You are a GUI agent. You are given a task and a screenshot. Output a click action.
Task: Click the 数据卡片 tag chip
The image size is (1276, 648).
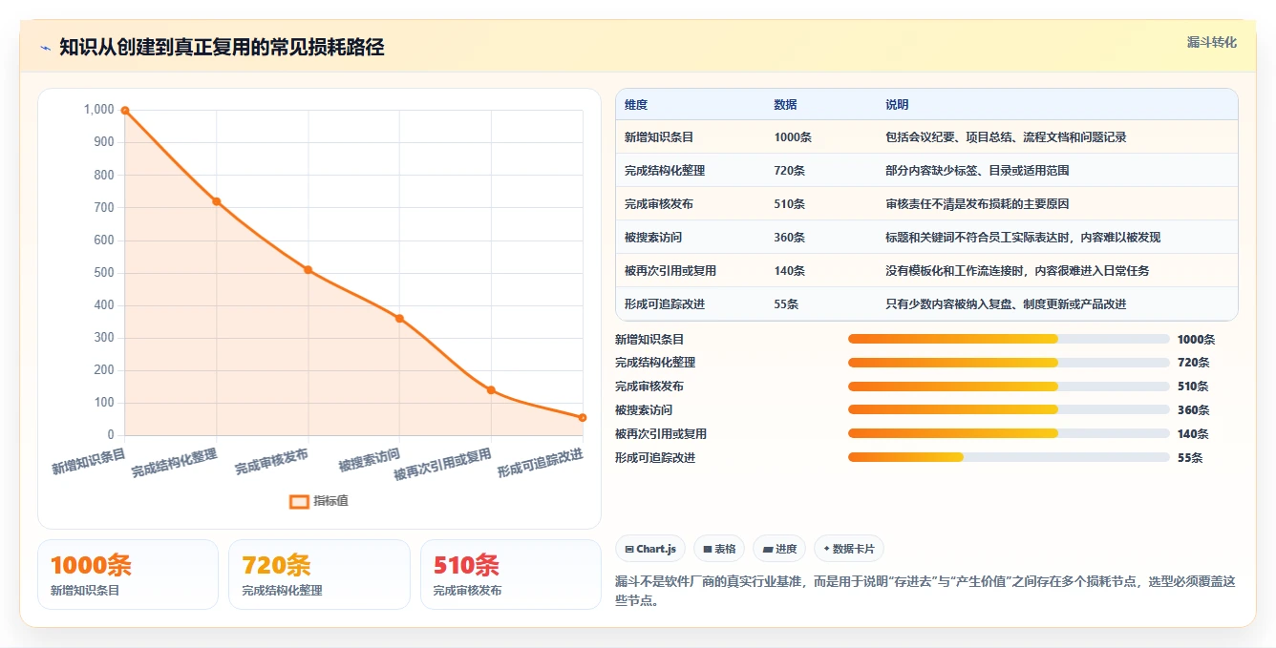point(849,549)
